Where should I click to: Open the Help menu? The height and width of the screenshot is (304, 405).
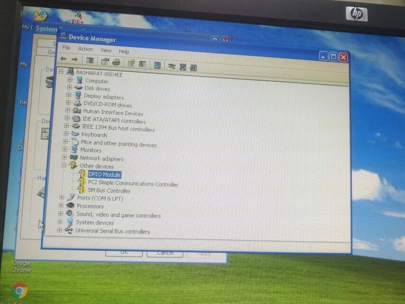click(124, 51)
